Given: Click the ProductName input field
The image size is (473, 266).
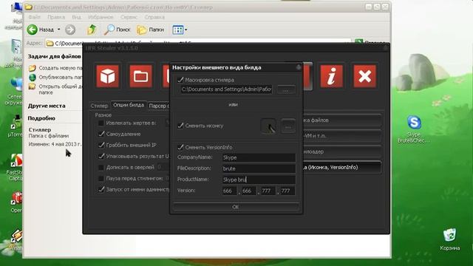Looking at the screenshot, I should pyautogui.click(x=259, y=180).
